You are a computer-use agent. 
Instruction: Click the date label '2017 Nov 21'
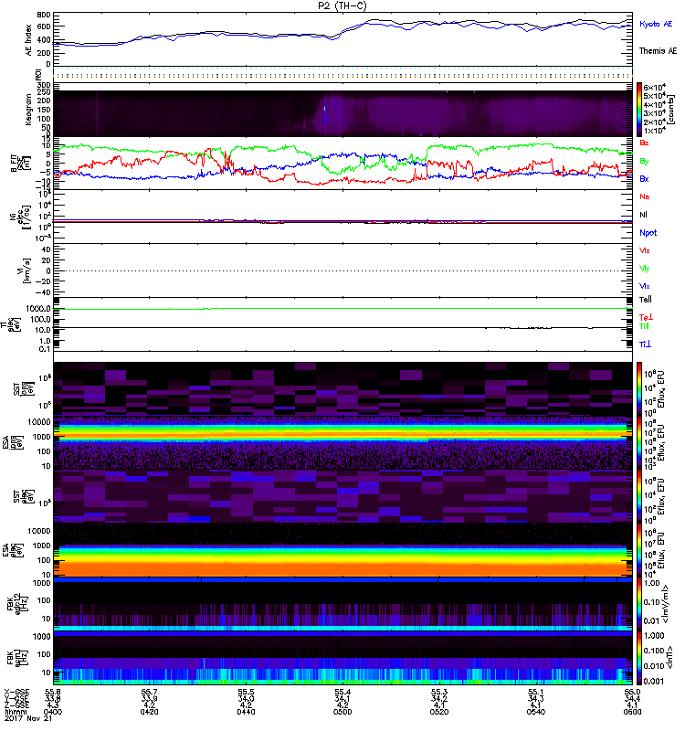click(x=28, y=718)
